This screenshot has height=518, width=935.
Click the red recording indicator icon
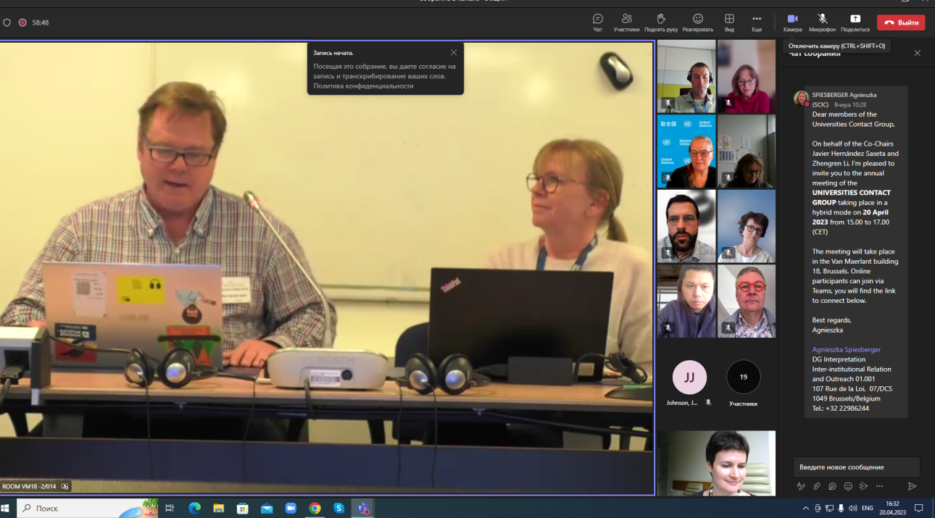(x=22, y=22)
